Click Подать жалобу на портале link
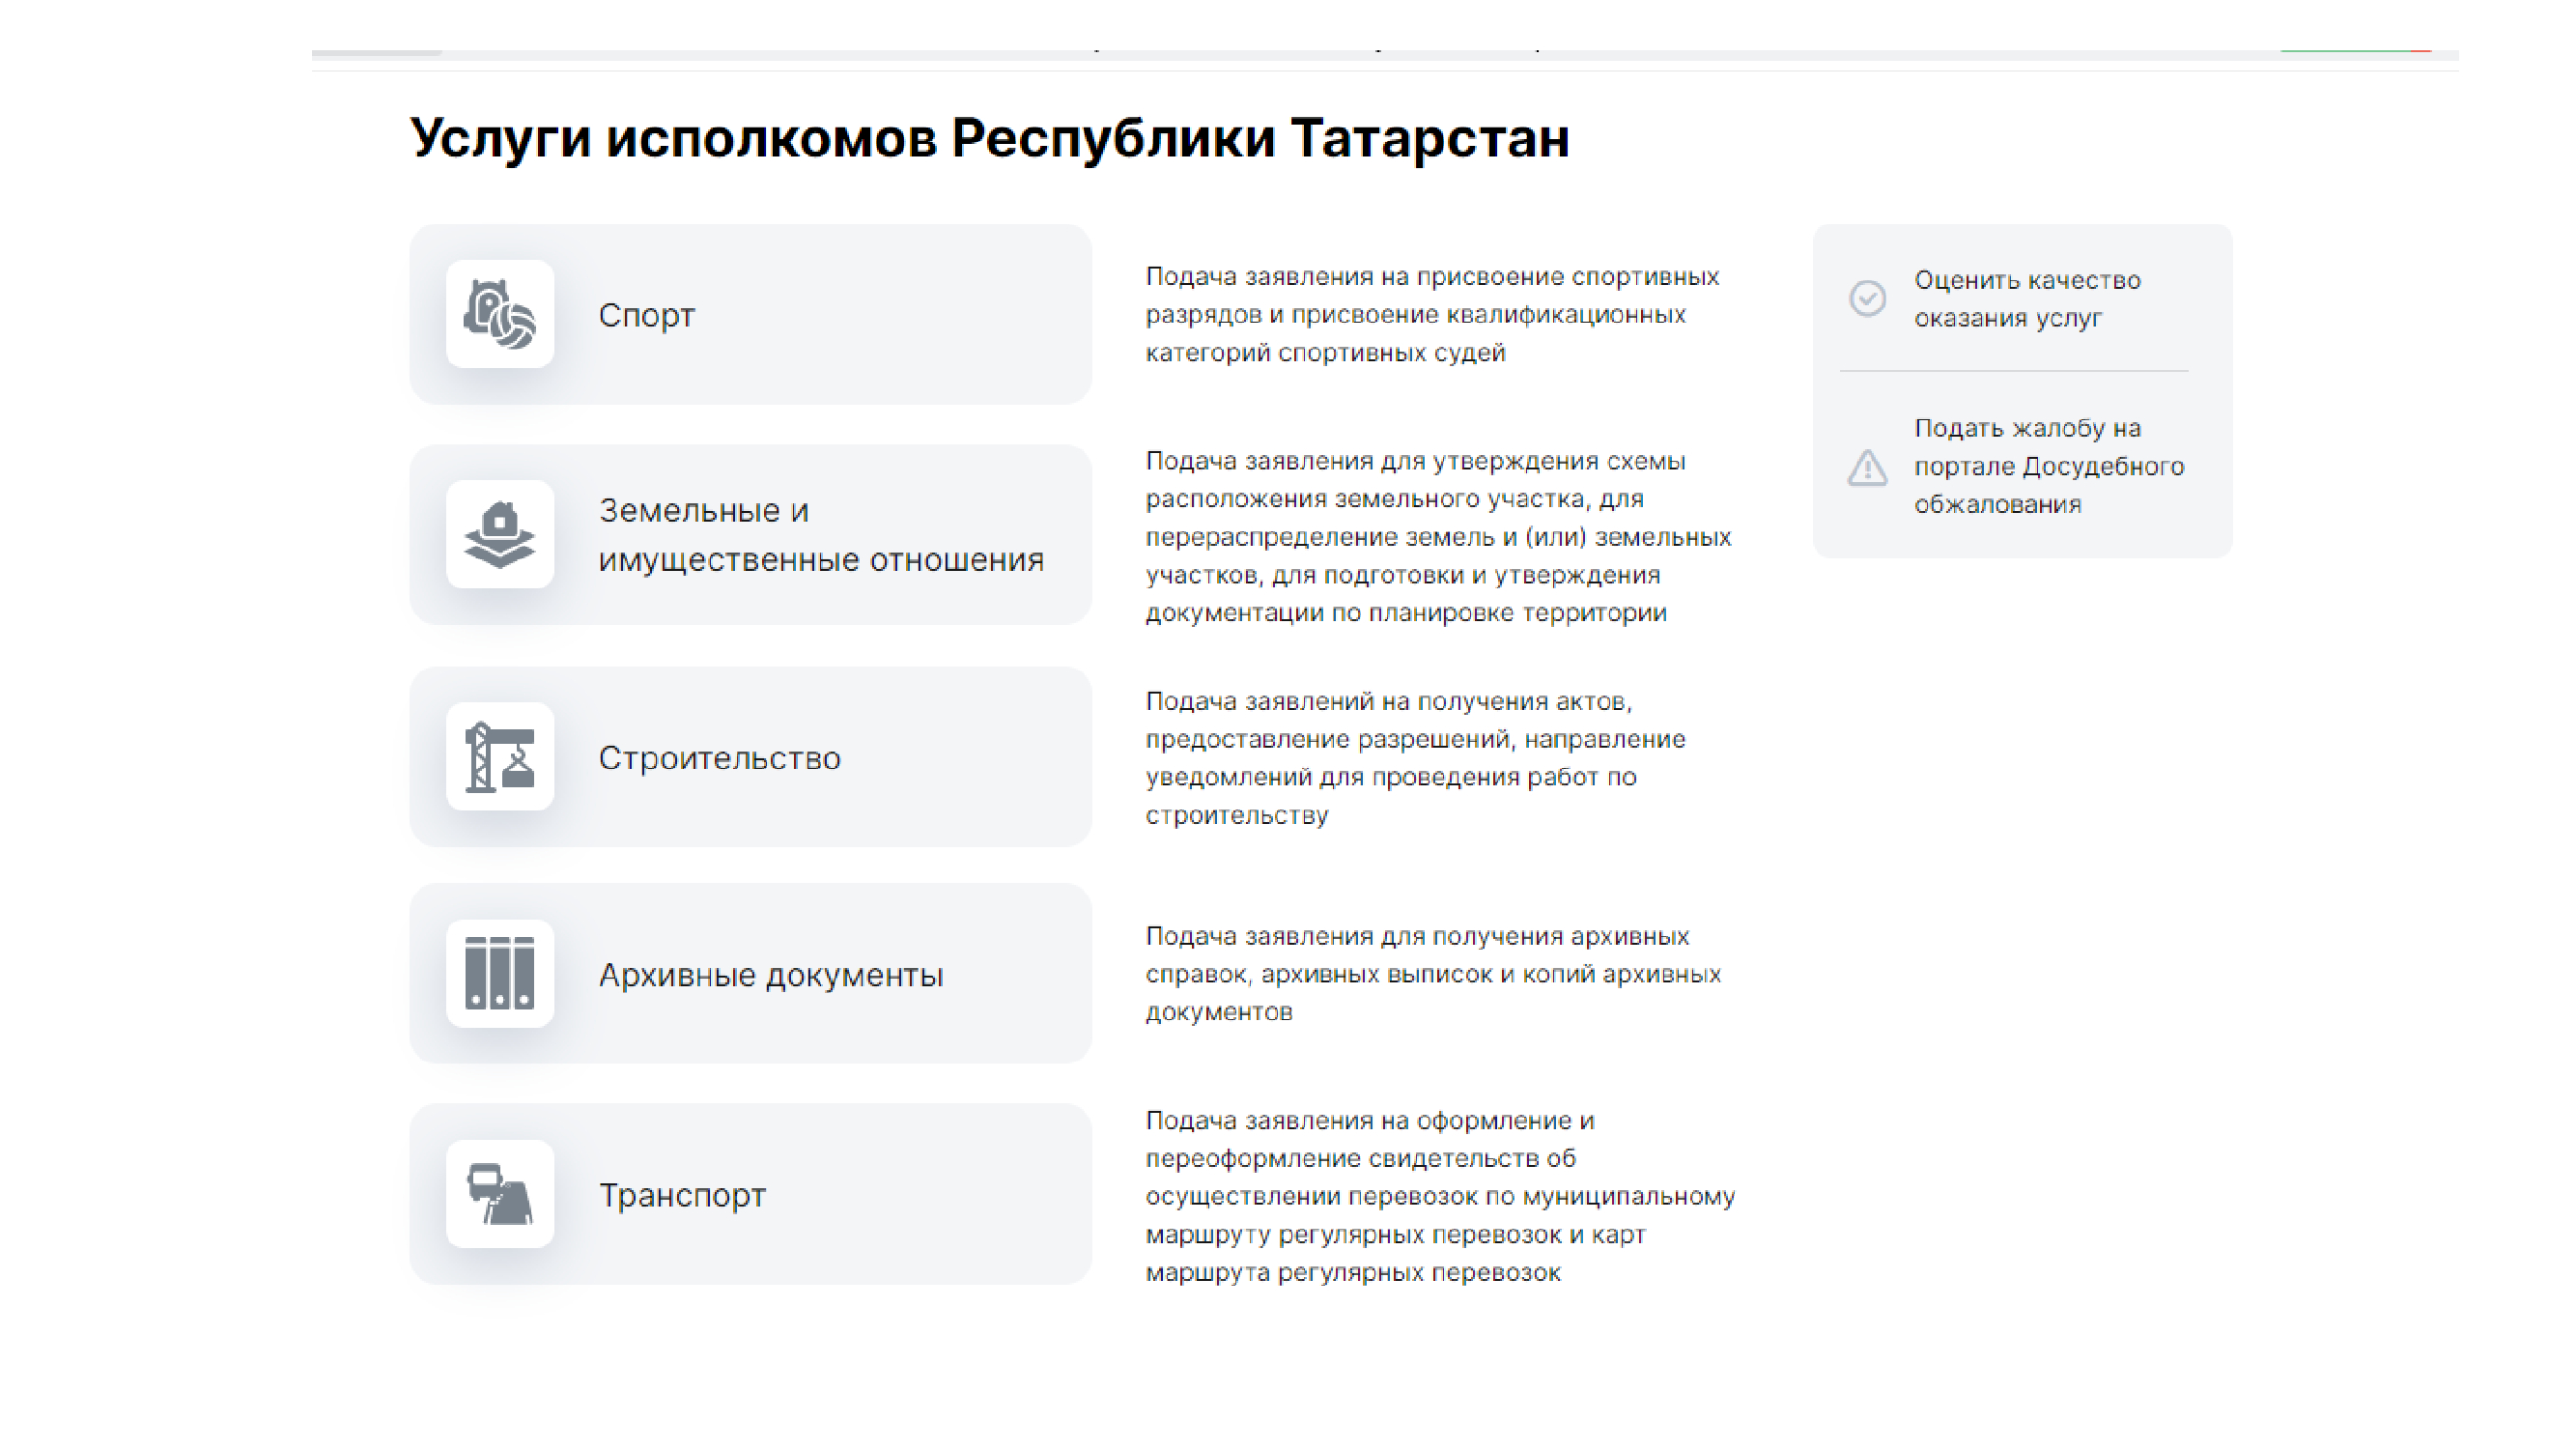The width and height of the screenshot is (2576, 1449). pyautogui.click(x=2047, y=466)
